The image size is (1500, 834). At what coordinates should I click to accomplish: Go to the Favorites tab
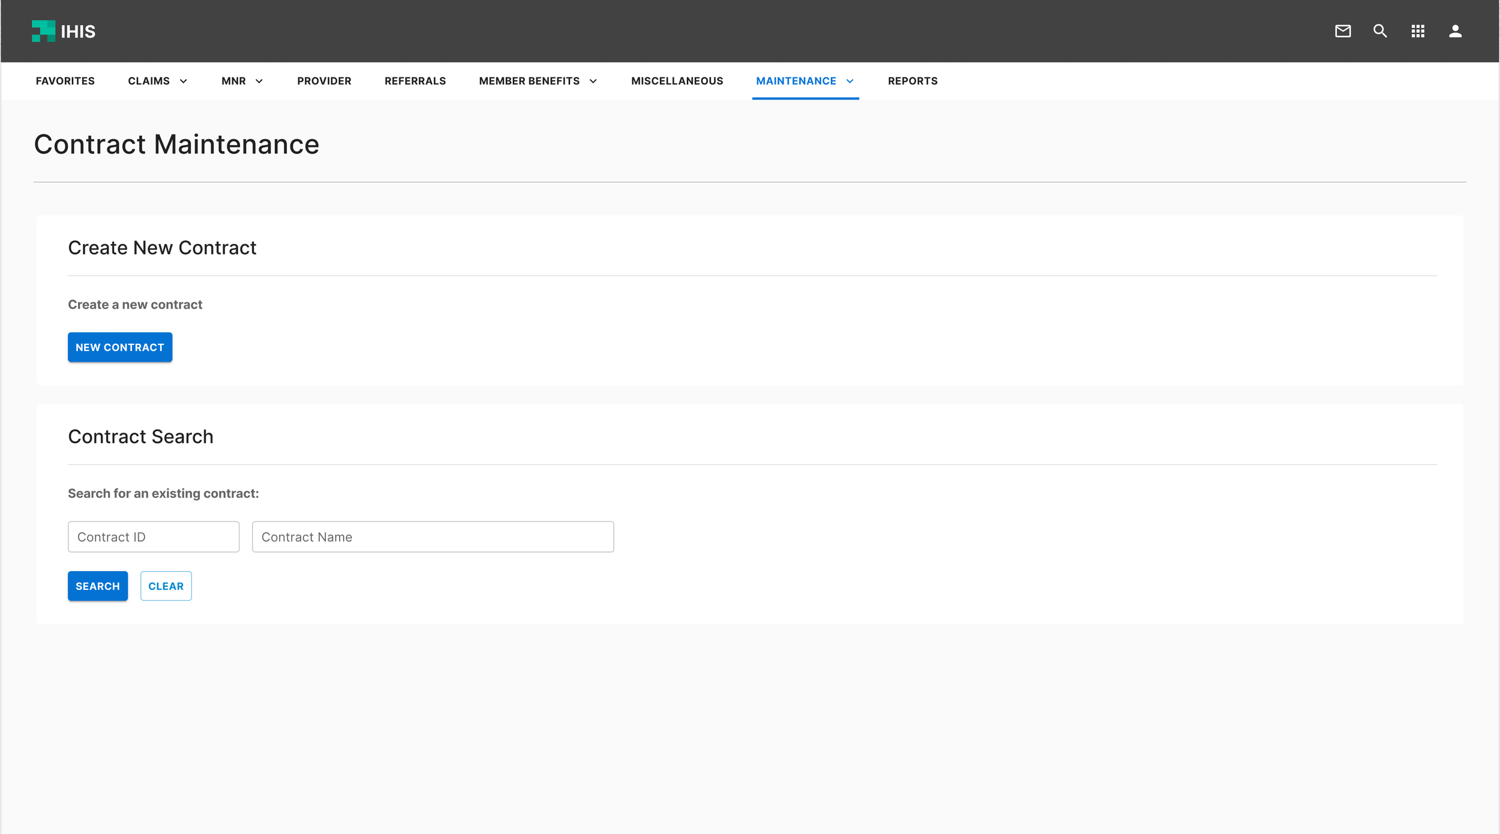(65, 81)
